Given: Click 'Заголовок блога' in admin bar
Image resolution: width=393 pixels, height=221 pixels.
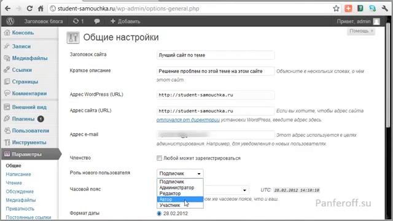Looking at the screenshot, I should (44, 21).
